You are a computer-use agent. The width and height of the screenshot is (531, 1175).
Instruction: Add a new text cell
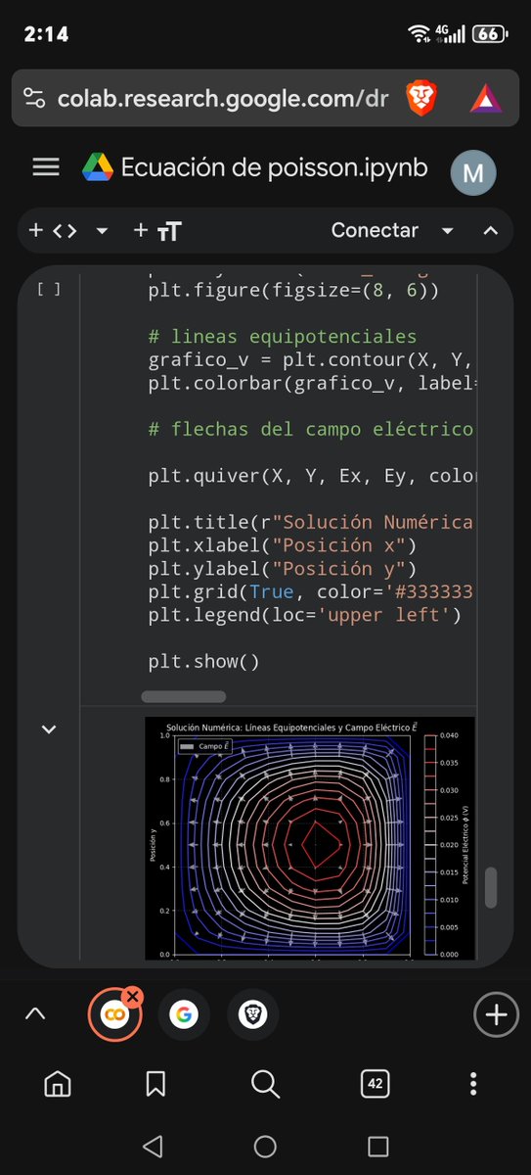pyautogui.click(x=157, y=231)
